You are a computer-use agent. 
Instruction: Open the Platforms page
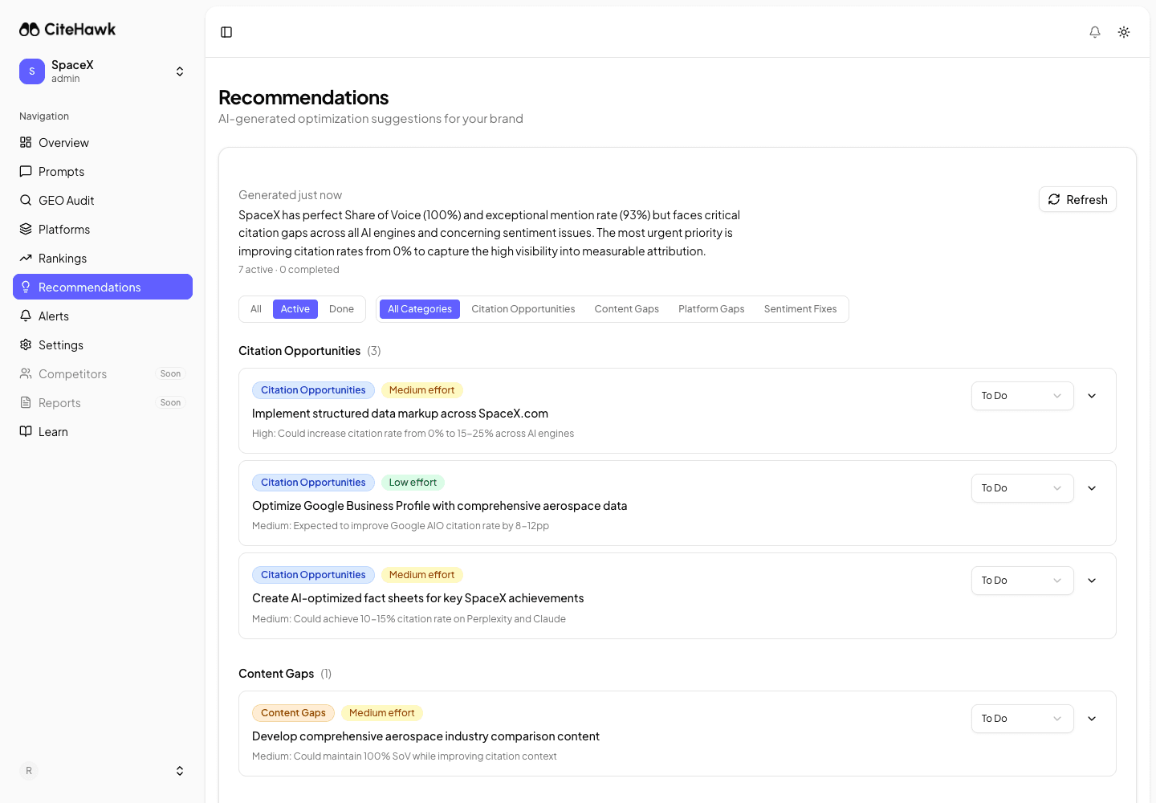point(103,229)
